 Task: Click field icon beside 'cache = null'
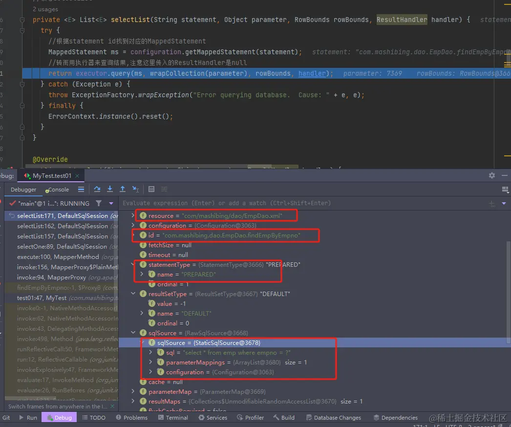pos(143,382)
